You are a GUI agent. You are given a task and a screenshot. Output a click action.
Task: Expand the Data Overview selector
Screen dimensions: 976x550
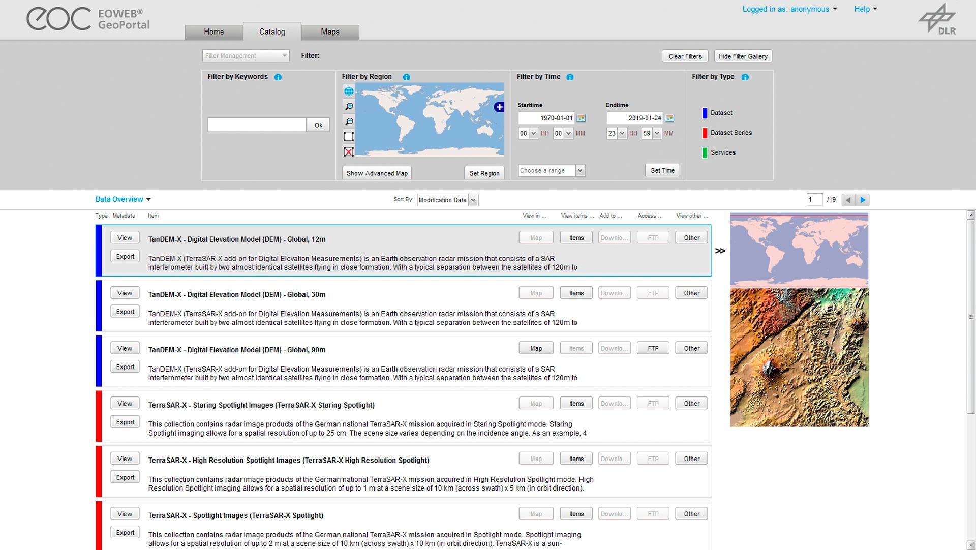click(148, 199)
